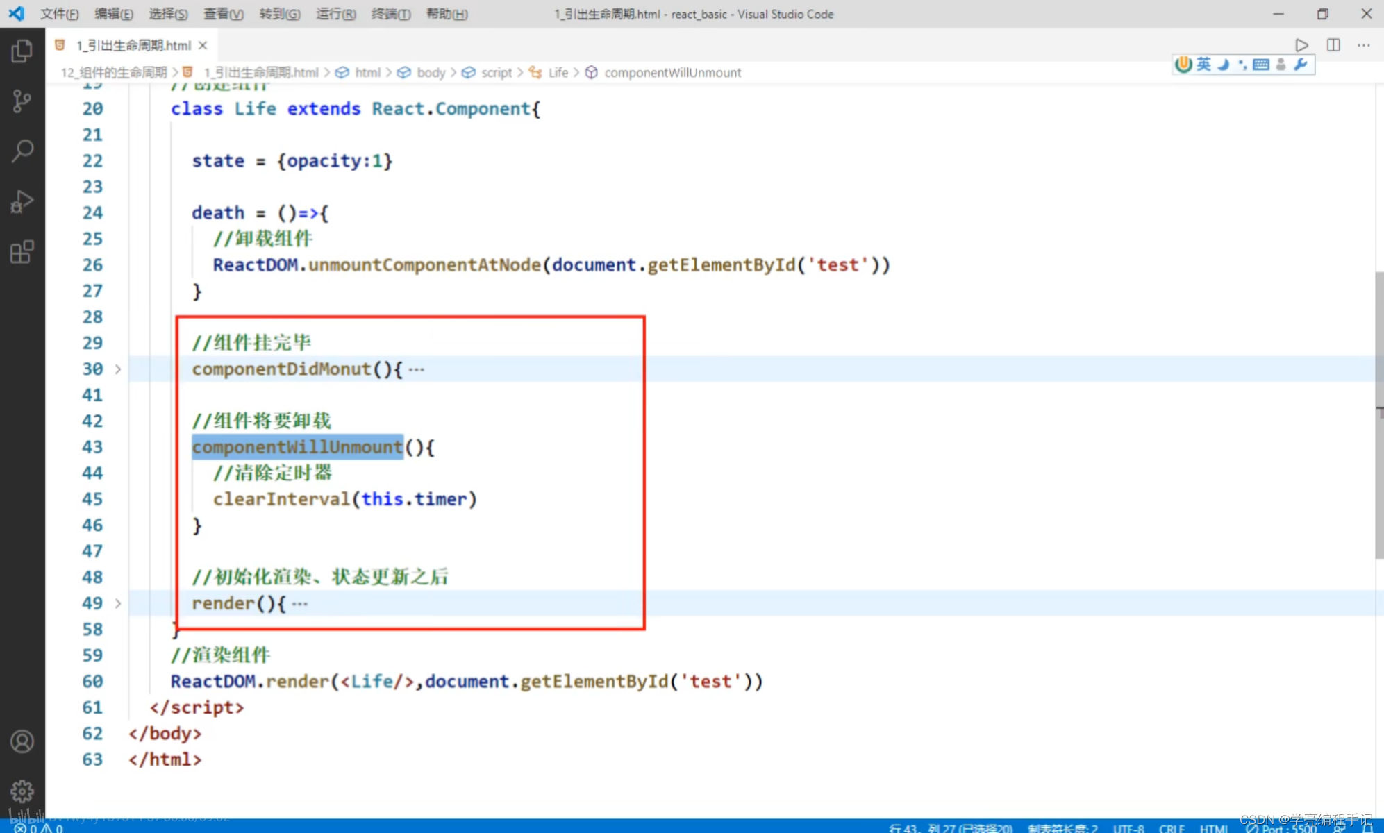Image resolution: width=1384 pixels, height=833 pixels.
Task: Open the 运行(R) menu
Action: (x=336, y=14)
